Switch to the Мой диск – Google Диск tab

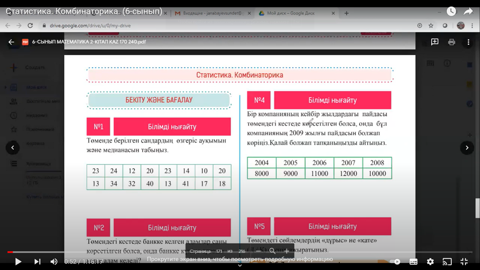point(291,13)
